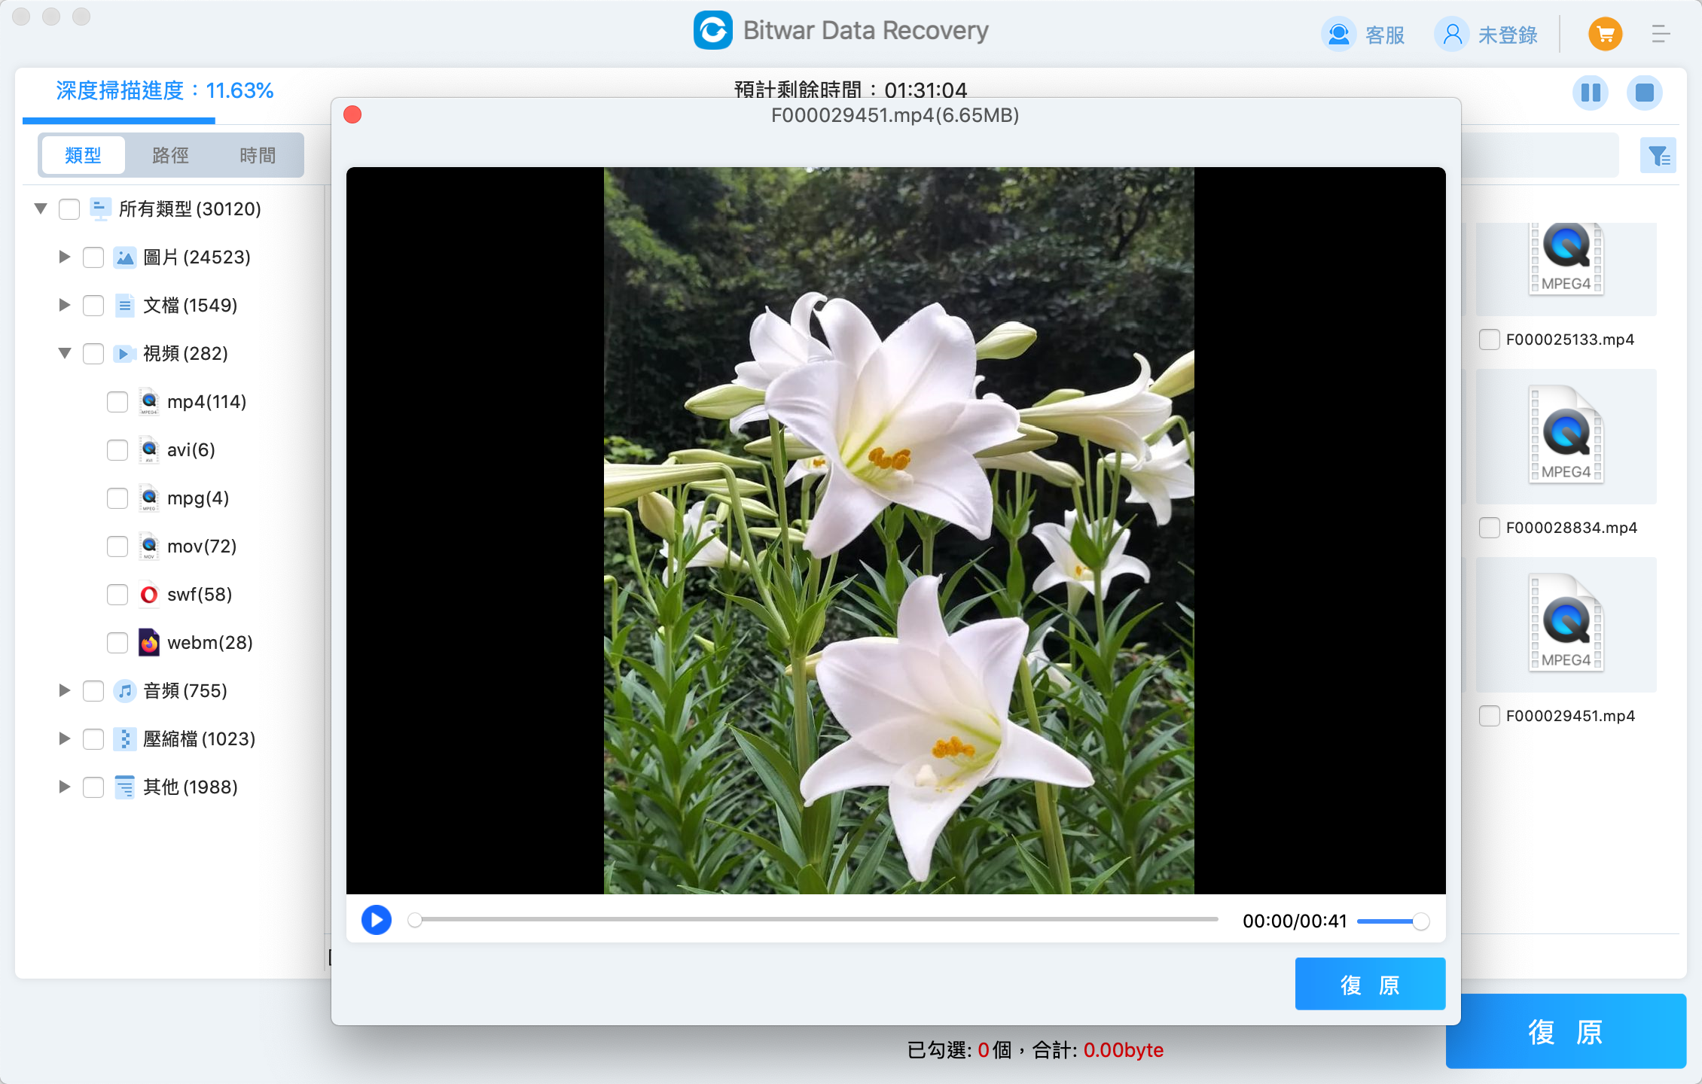1702x1084 pixels.
Task: Expand the 文檔 tree node
Action: pos(65,305)
